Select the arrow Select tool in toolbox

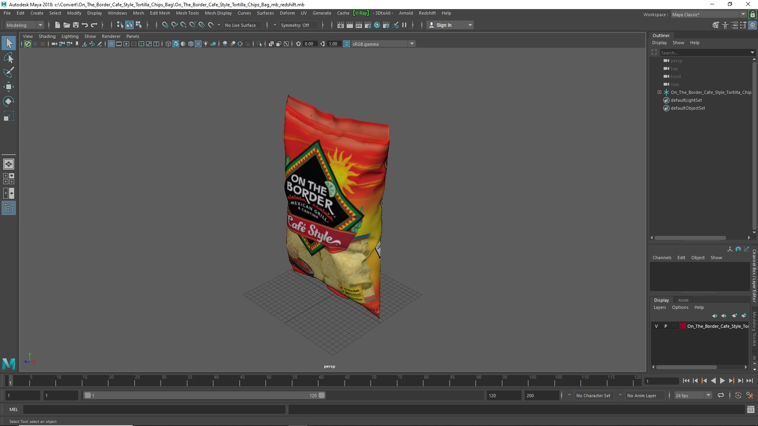(9, 43)
